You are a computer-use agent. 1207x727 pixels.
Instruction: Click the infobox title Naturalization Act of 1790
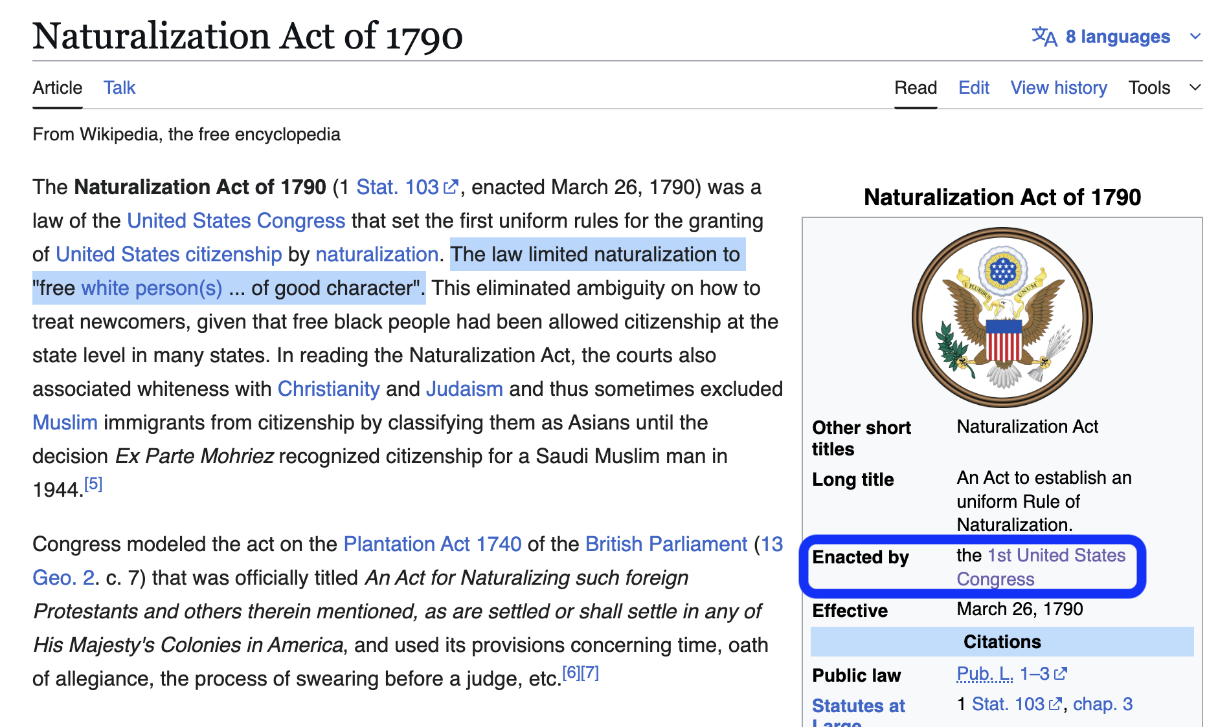tap(1002, 197)
